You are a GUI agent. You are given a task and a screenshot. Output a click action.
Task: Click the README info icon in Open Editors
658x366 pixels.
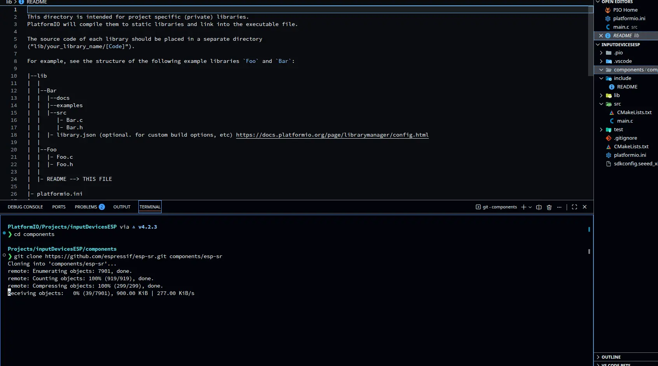pos(608,36)
